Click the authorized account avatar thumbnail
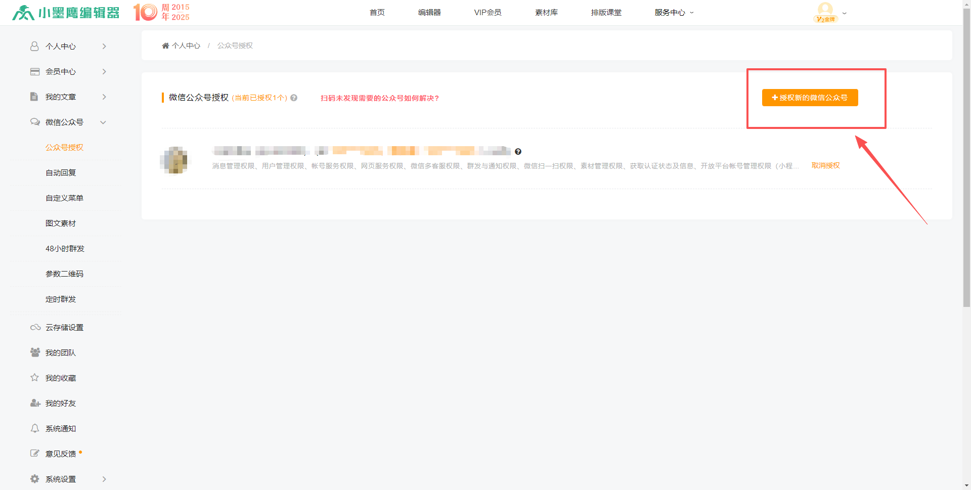The width and height of the screenshot is (971, 490). pyautogui.click(x=175, y=160)
